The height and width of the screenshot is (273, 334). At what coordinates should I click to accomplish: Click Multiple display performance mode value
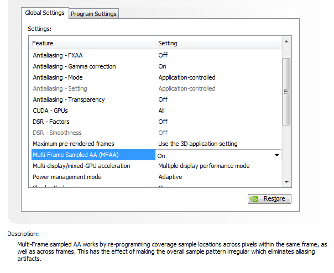pos(204,166)
